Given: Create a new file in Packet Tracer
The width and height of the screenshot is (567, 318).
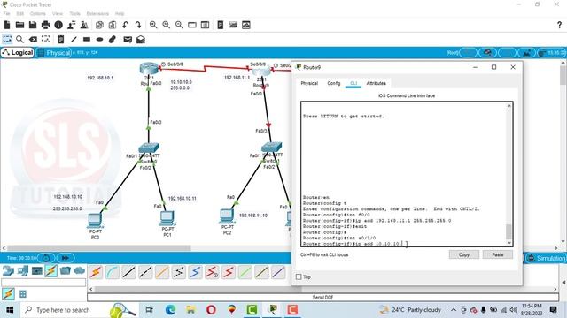Looking at the screenshot, I should [7, 25].
